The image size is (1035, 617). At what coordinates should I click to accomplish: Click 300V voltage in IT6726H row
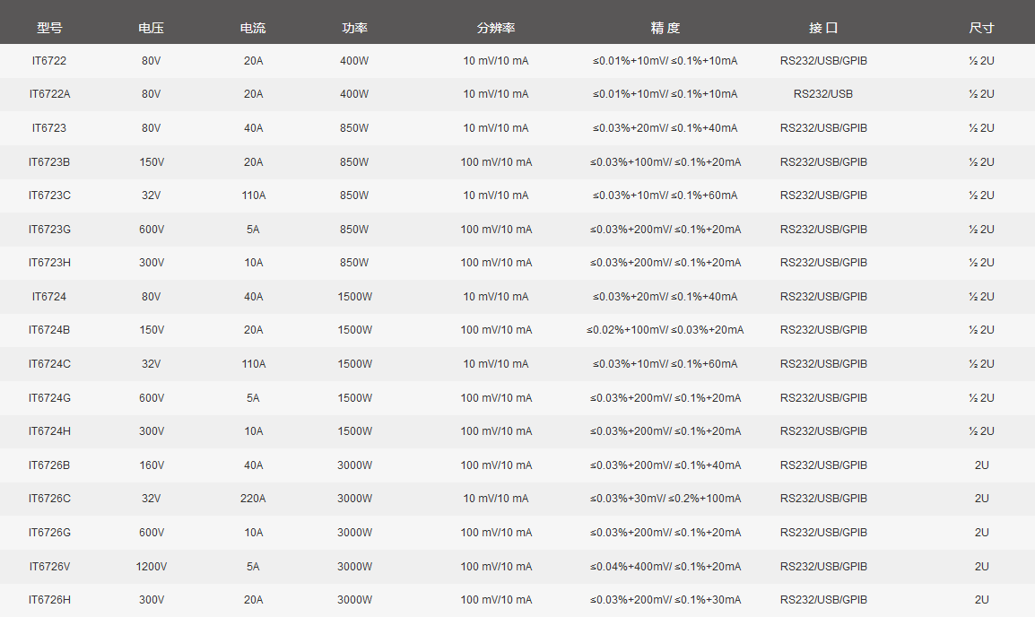pyautogui.click(x=152, y=600)
